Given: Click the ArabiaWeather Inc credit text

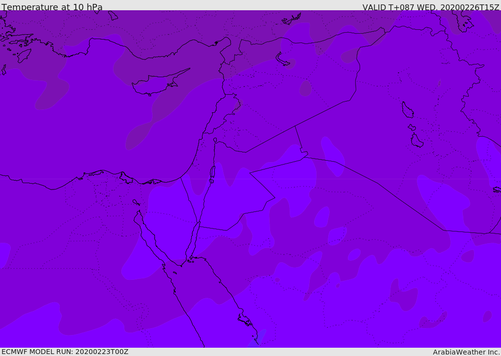Looking at the screenshot, I should (466, 352).
